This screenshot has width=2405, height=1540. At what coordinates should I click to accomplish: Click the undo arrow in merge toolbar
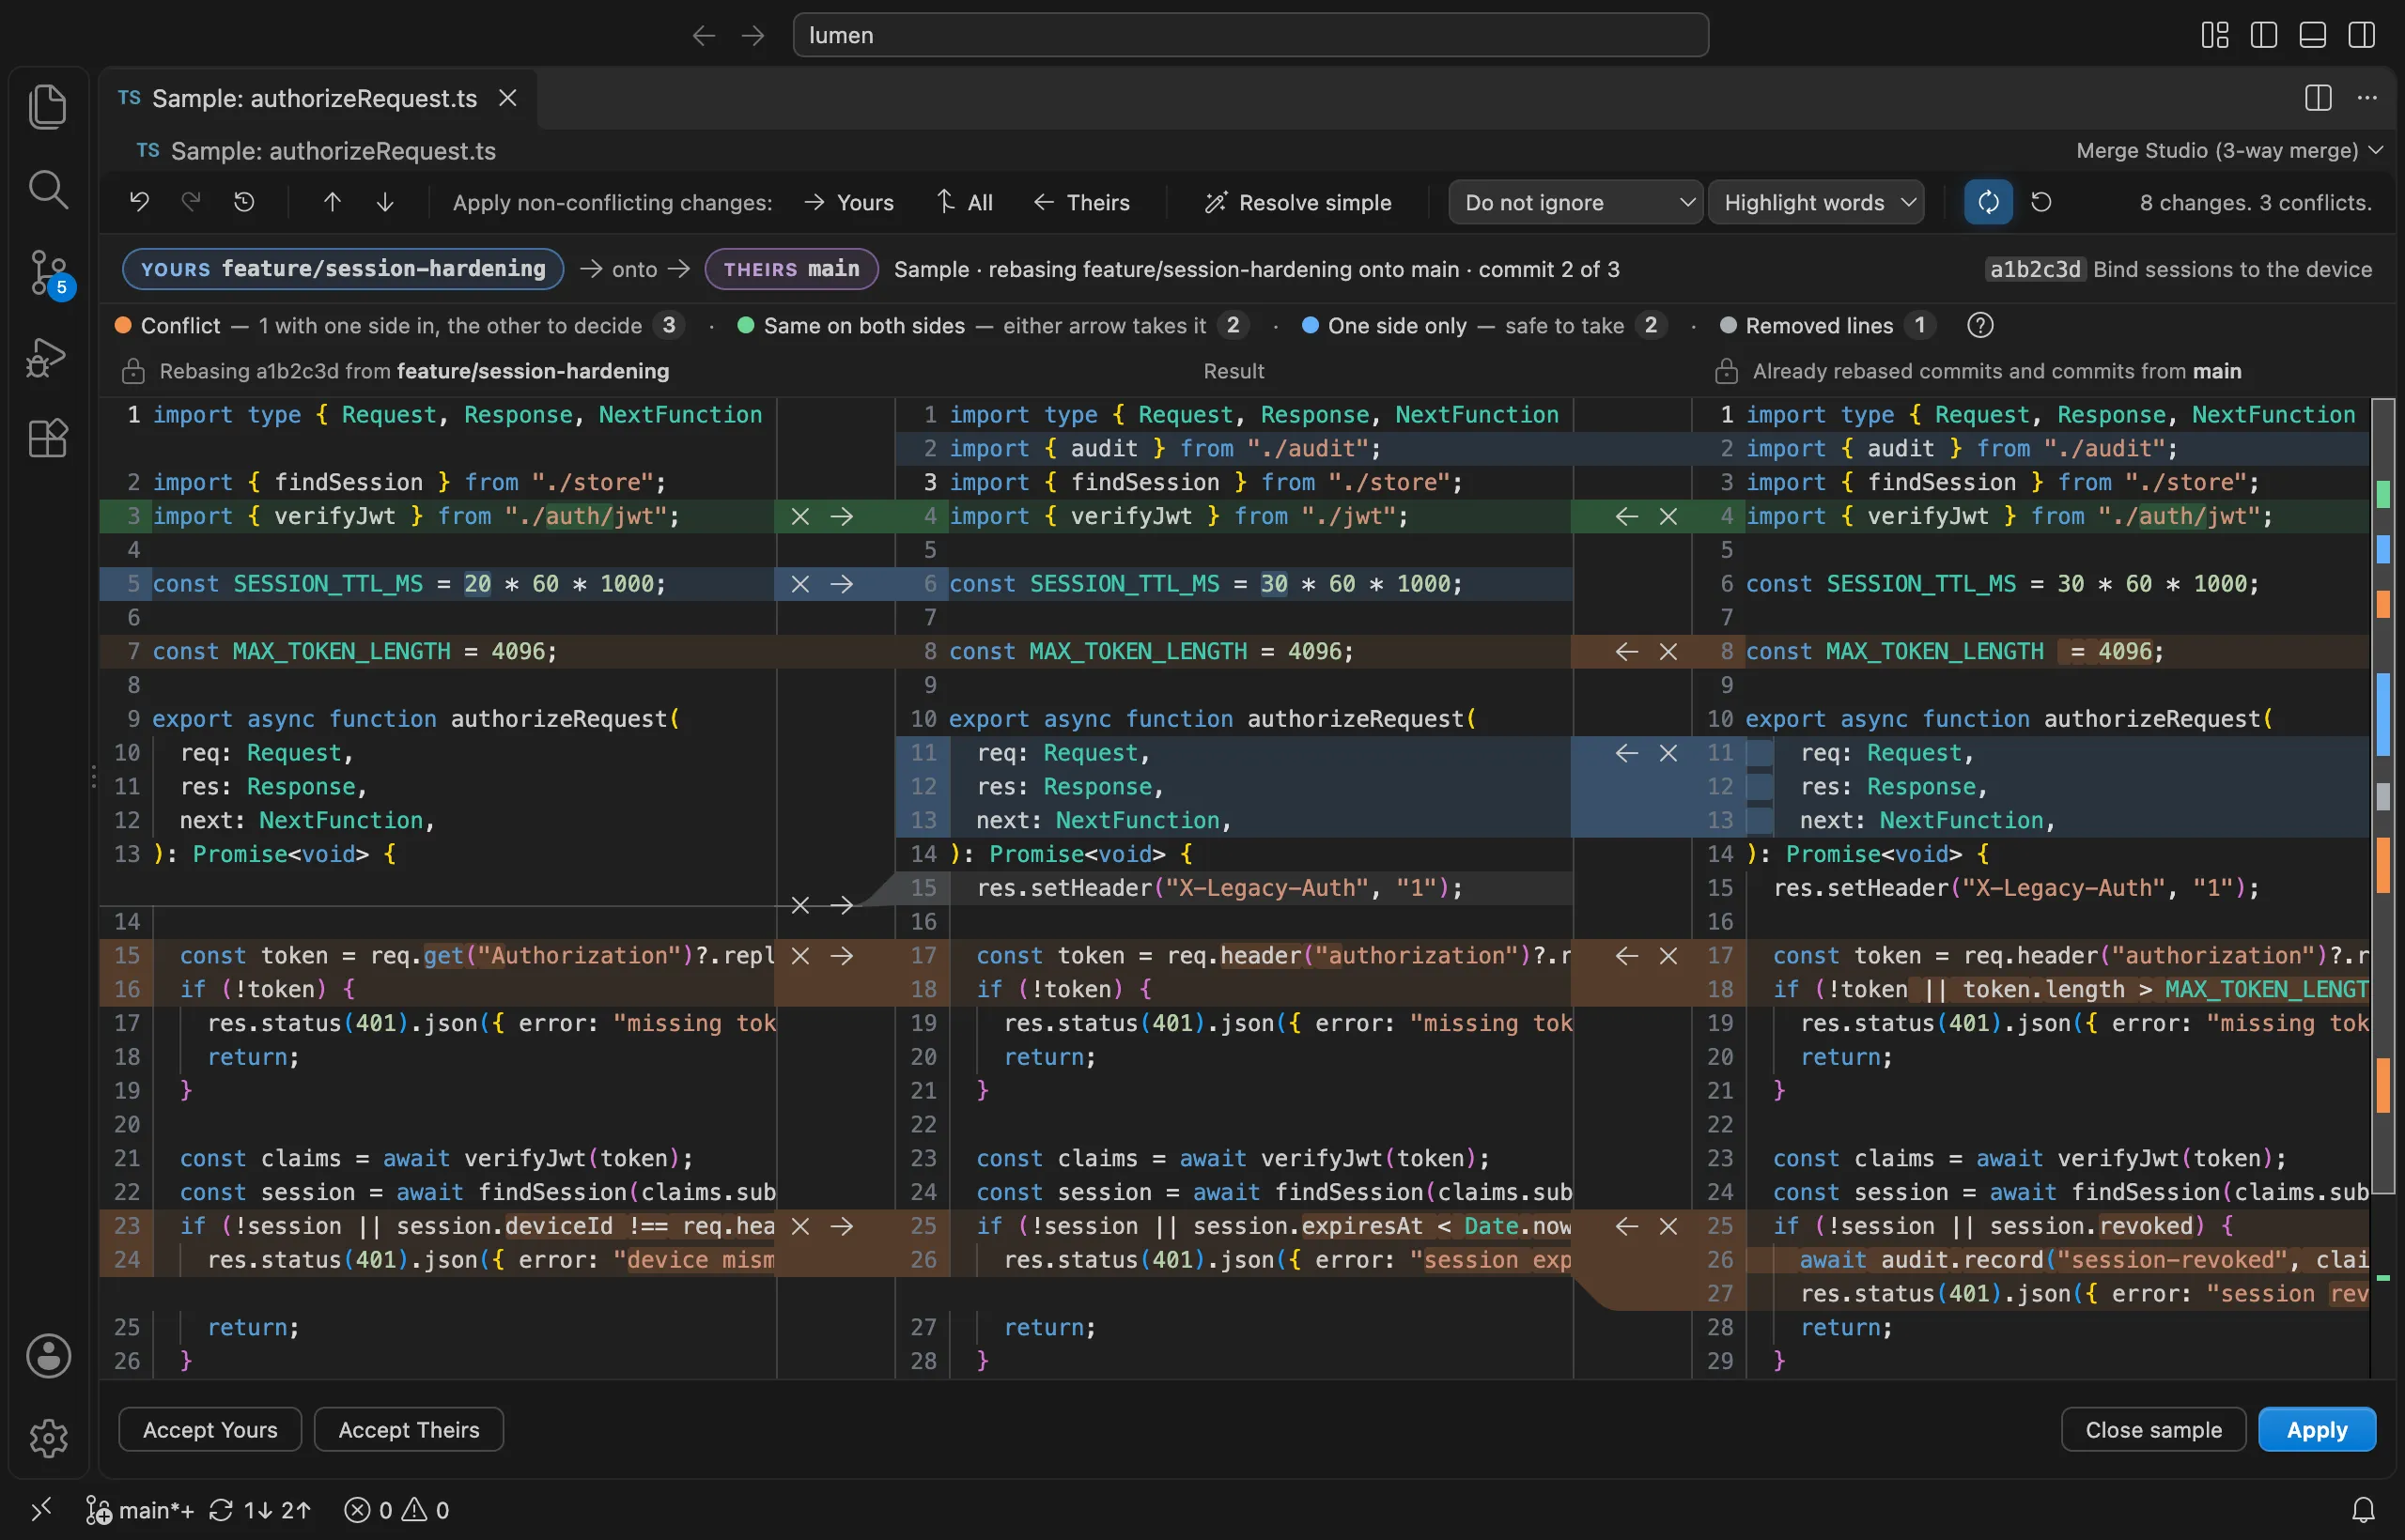[139, 203]
